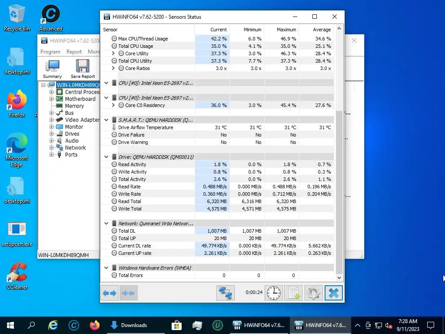Select the Total Errors row
The image size is (445, 334).
(x=217, y=275)
